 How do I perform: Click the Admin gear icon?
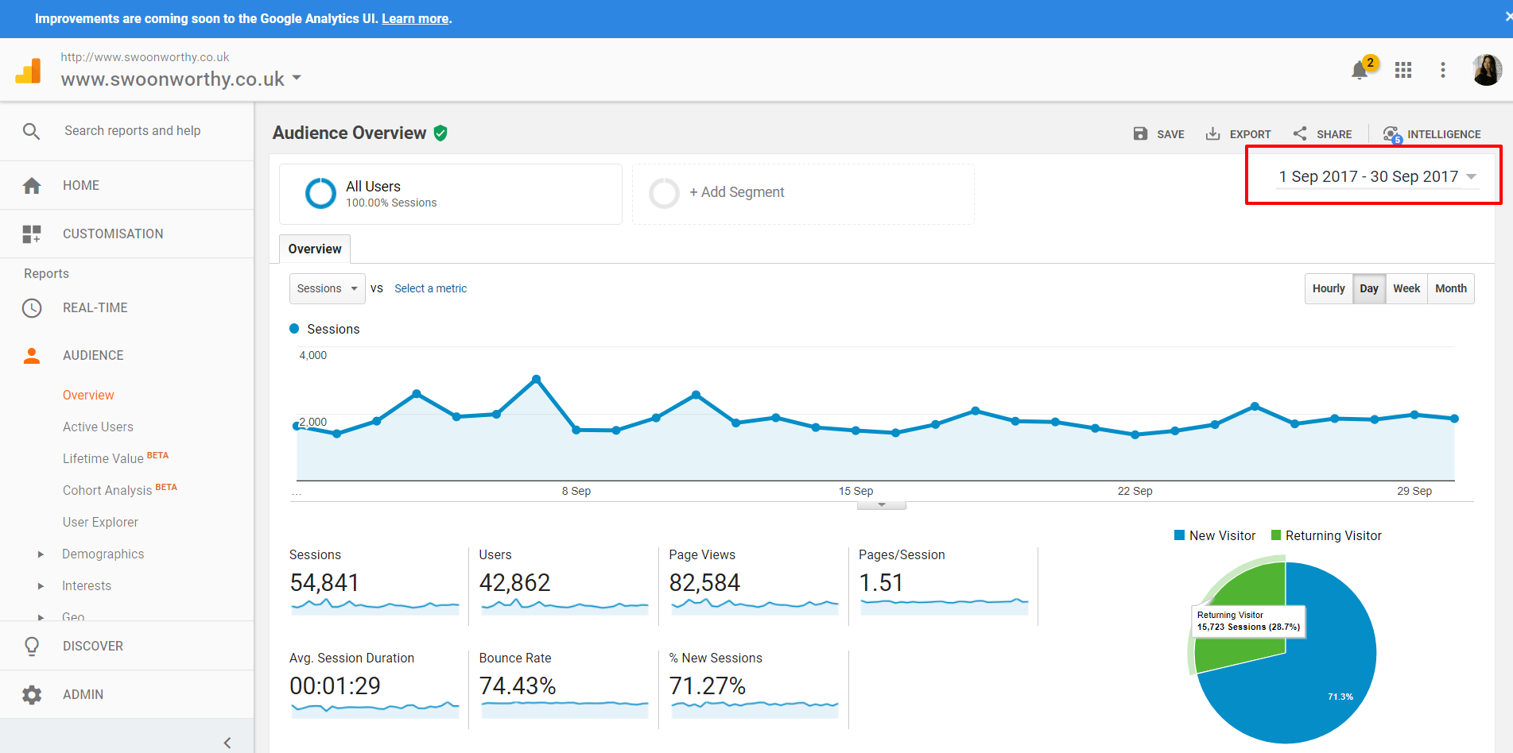click(32, 695)
